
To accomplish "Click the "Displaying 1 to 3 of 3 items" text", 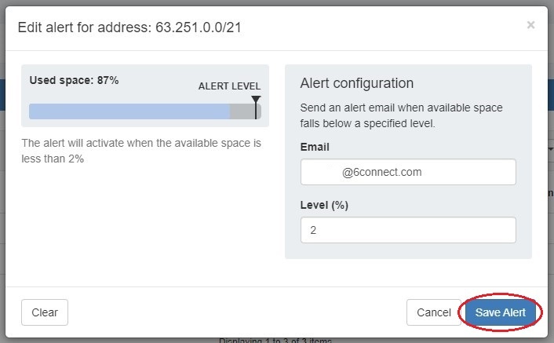I will click(x=275, y=341).
